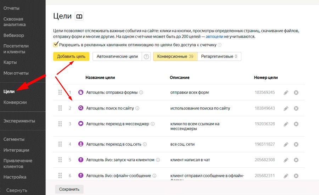Click the purple person icon of goal 4
Screen dimensions: 319x195
tap(81, 144)
